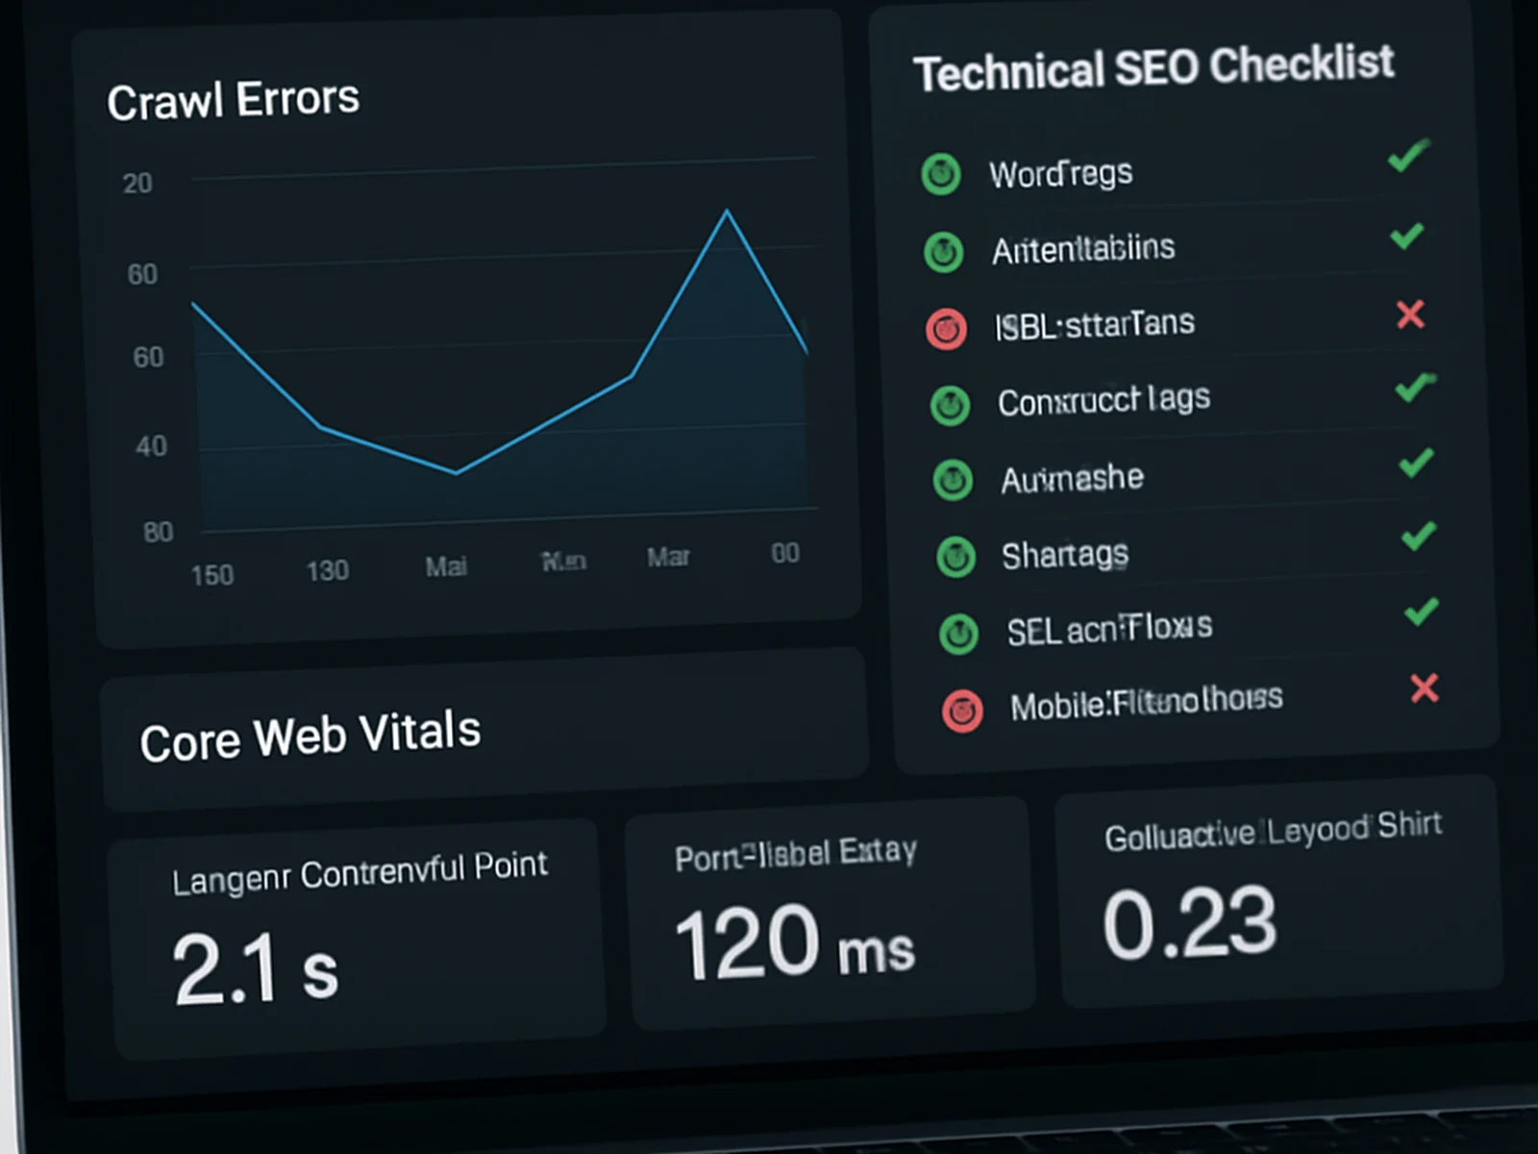1538x1154 pixels.
Task: Switch to the Core Web Vitals section
Action: coord(310,735)
